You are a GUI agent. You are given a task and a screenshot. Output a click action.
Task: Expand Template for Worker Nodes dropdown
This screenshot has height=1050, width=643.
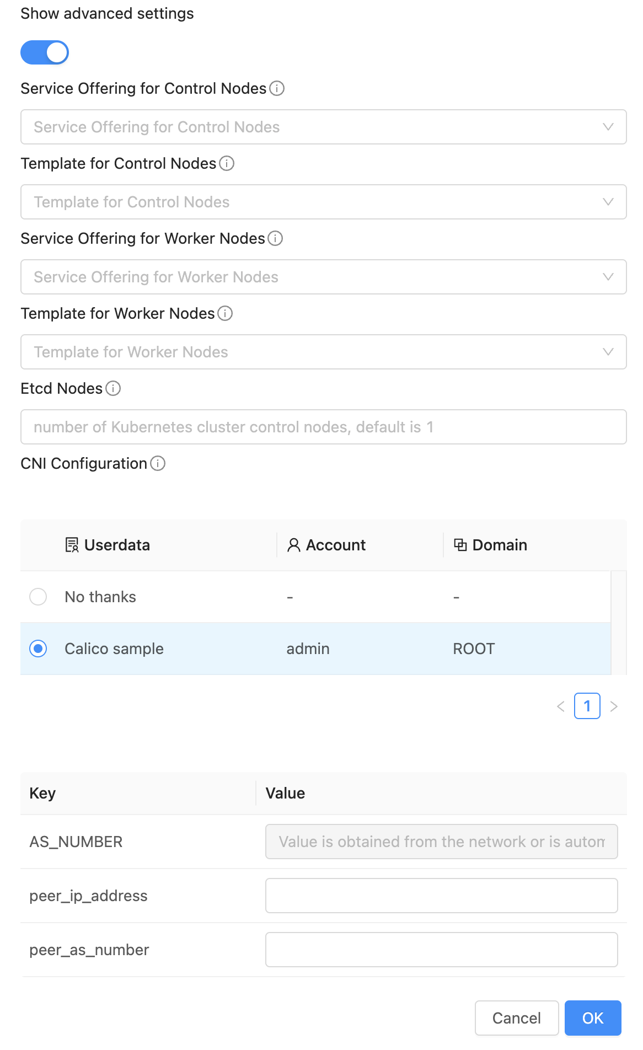[324, 352]
